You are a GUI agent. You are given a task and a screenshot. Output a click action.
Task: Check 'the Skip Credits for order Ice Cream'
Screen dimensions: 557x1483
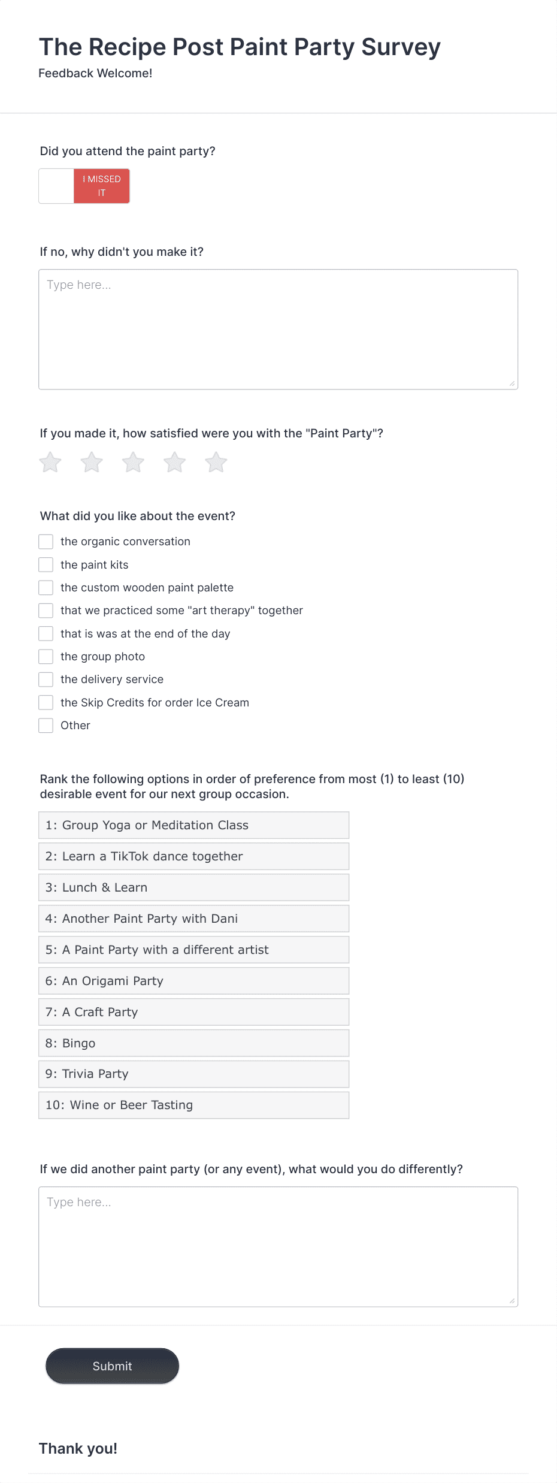(46, 702)
